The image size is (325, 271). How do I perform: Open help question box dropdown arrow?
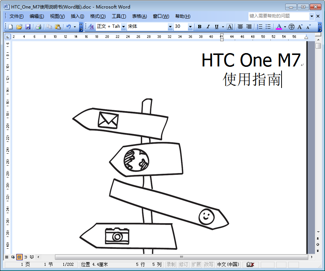click(312, 16)
